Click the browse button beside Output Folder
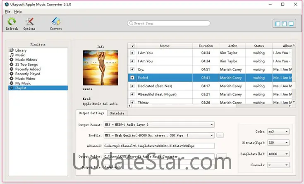This screenshot has width=304, height=184. pos(221,156)
